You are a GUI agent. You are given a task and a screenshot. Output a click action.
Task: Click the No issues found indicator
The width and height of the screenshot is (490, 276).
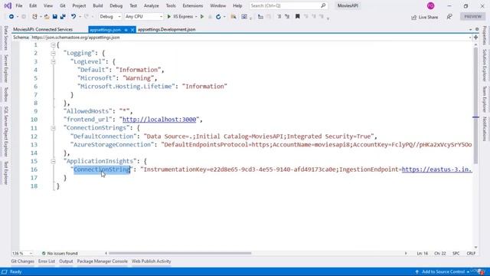(60, 253)
